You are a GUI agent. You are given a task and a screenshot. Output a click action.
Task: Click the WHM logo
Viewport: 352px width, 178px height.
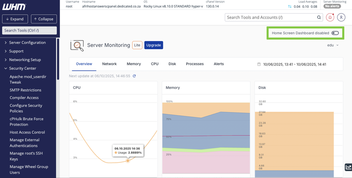click(14, 7)
